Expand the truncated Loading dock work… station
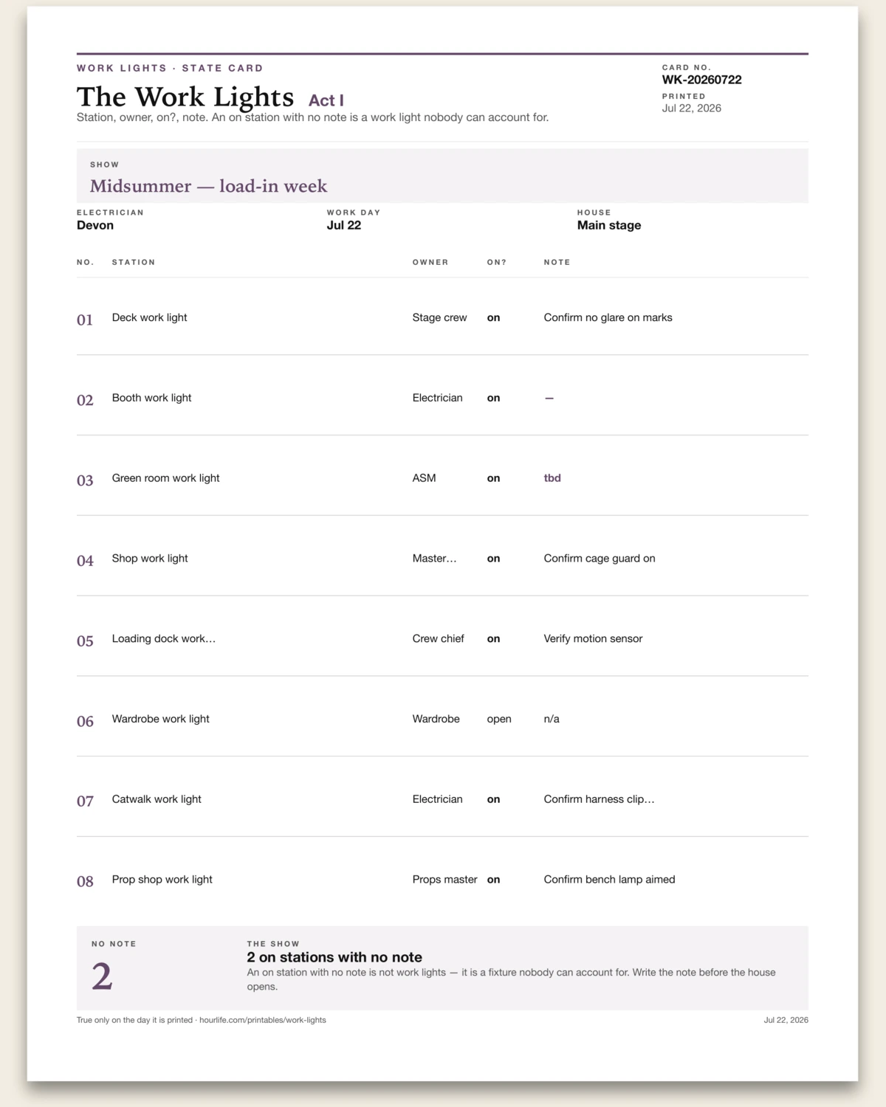 click(164, 639)
